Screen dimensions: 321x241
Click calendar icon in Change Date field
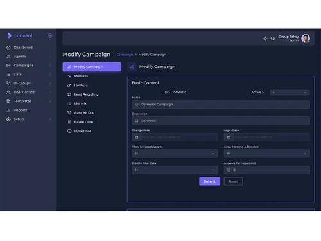coord(137,138)
